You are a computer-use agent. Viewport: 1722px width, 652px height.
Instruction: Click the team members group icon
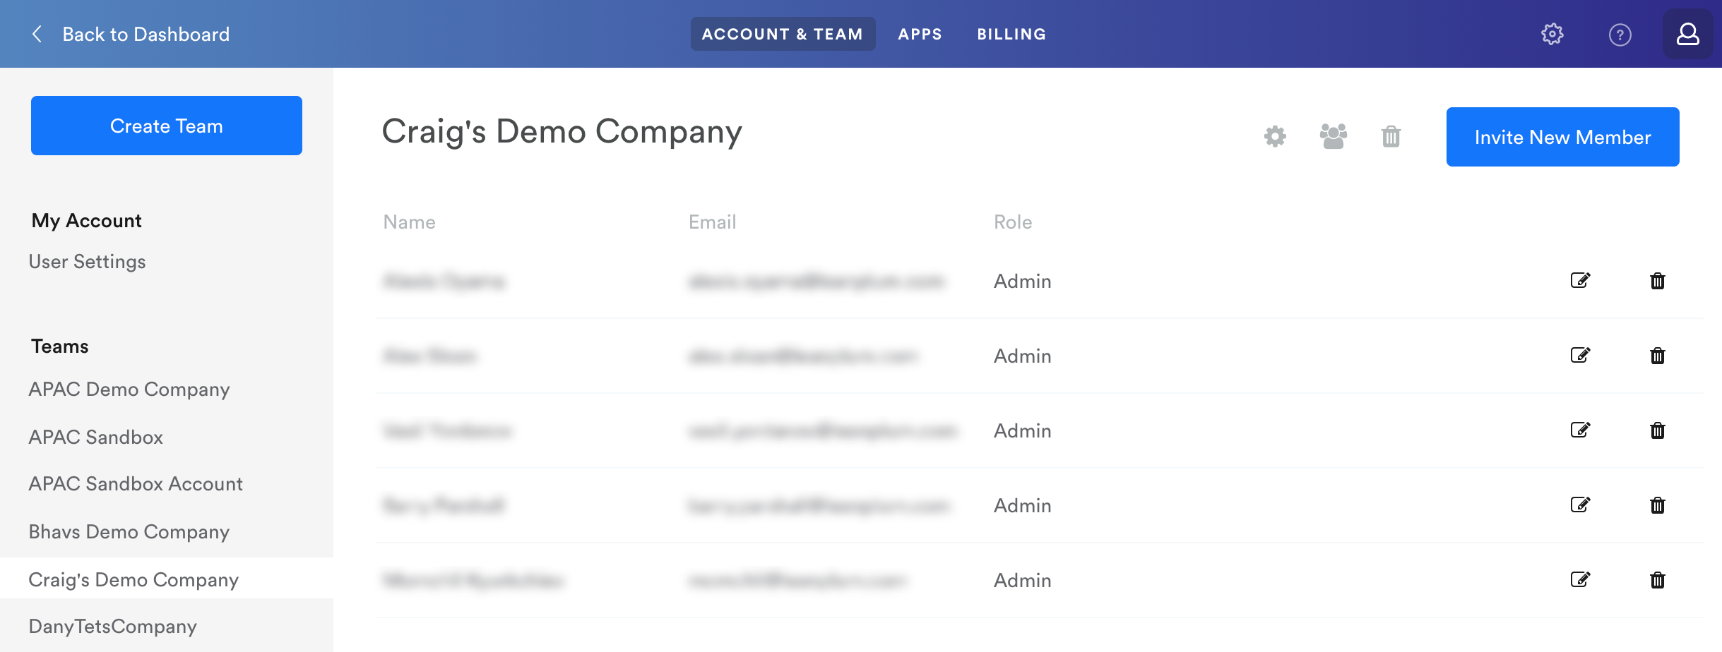1333,136
